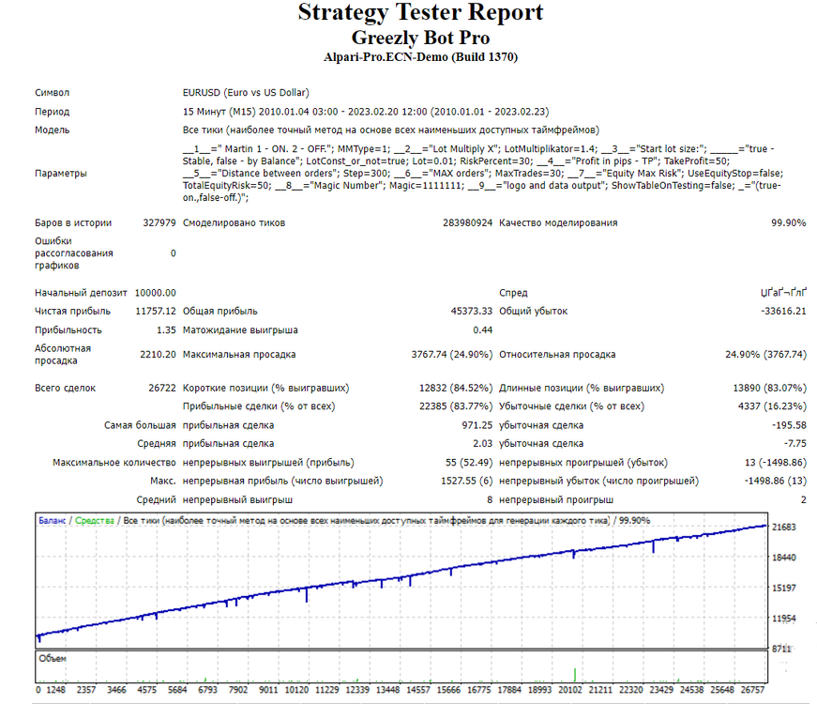Viewport: 817px width, 704px height.
Task: Select modeled ticks value '283980924'
Action: pyautogui.click(x=467, y=222)
